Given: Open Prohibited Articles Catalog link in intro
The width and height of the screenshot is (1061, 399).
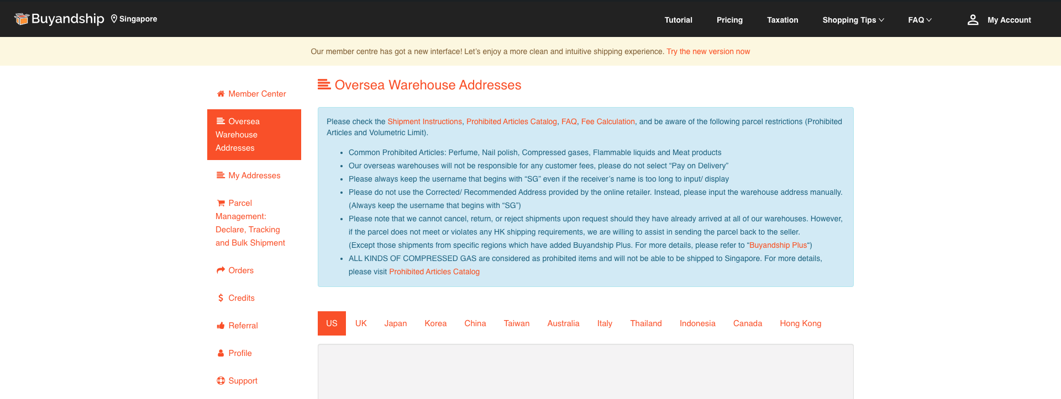Looking at the screenshot, I should point(512,121).
